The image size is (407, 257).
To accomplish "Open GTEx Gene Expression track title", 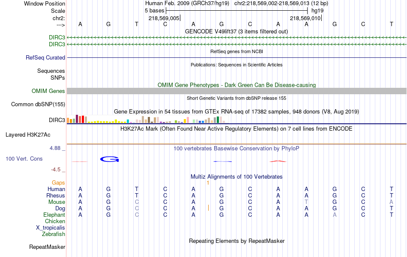I will (x=236, y=112).
